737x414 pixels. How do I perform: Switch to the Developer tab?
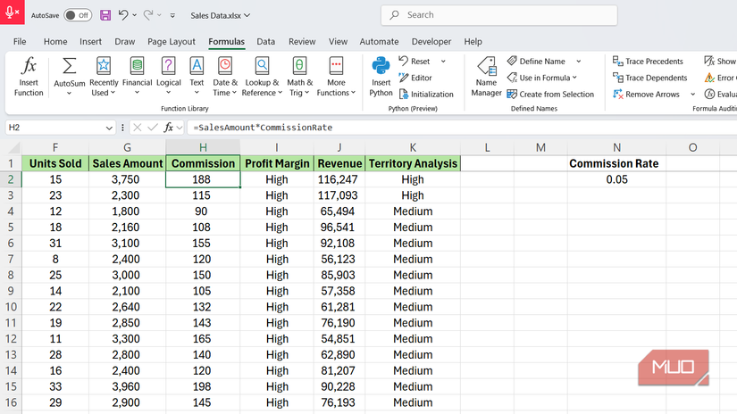tap(431, 41)
